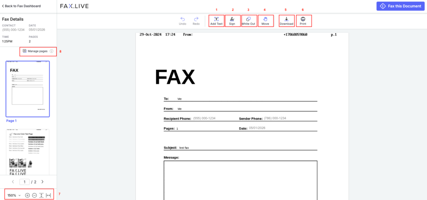Select the Add Text tool

(216, 21)
